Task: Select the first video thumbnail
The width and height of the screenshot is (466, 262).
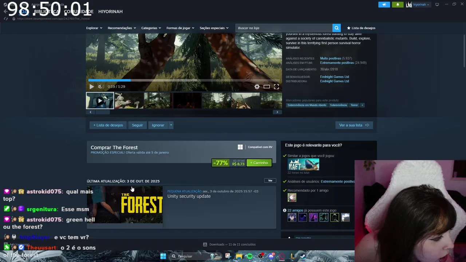Action: coord(100,101)
